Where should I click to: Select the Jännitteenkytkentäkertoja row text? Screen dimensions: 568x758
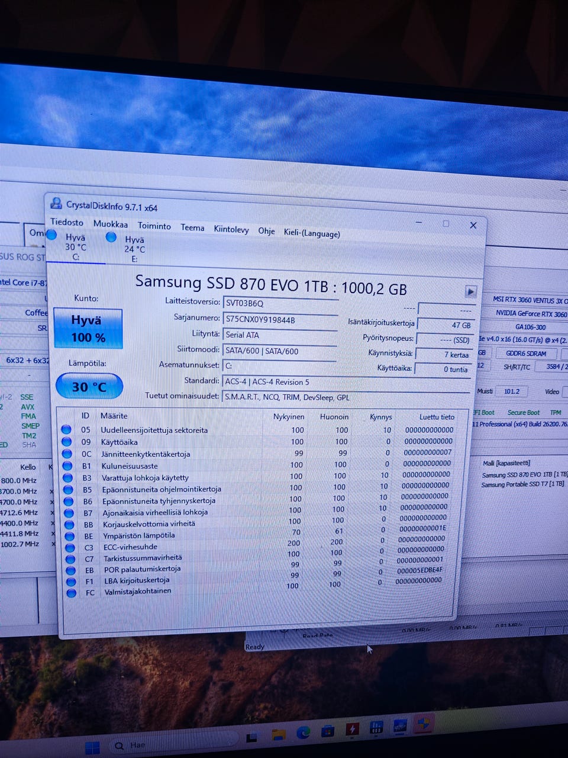tap(146, 454)
